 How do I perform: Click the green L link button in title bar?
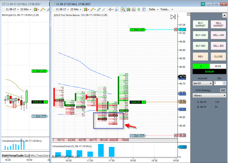203,4
